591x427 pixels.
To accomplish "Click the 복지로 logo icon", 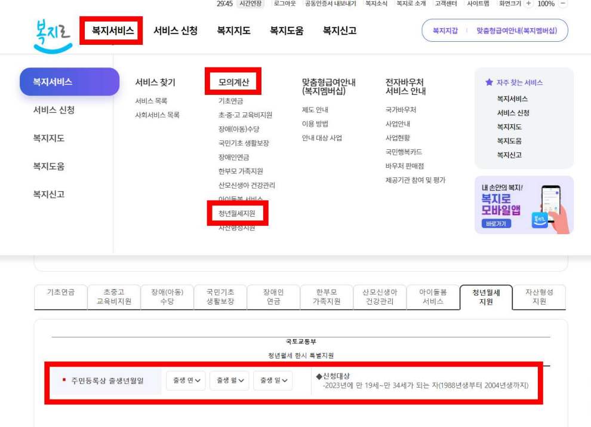I will click(x=53, y=31).
